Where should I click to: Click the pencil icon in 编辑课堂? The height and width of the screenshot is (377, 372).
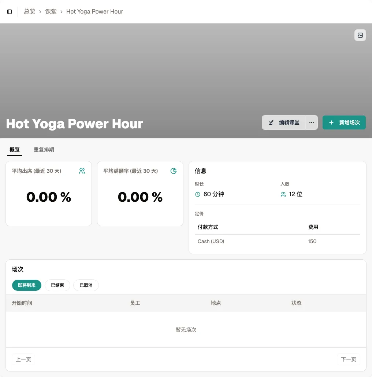pos(271,122)
